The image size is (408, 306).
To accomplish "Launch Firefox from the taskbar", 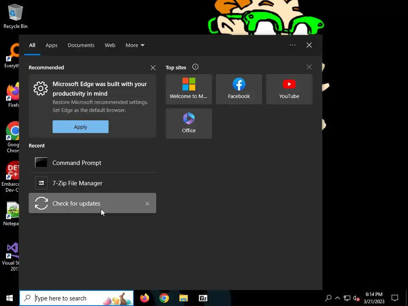I will [x=145, y=298].
